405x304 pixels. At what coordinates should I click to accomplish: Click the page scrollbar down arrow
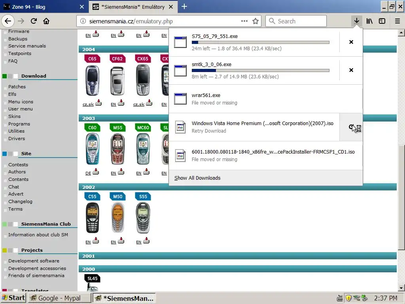click(x=401, y=288)
